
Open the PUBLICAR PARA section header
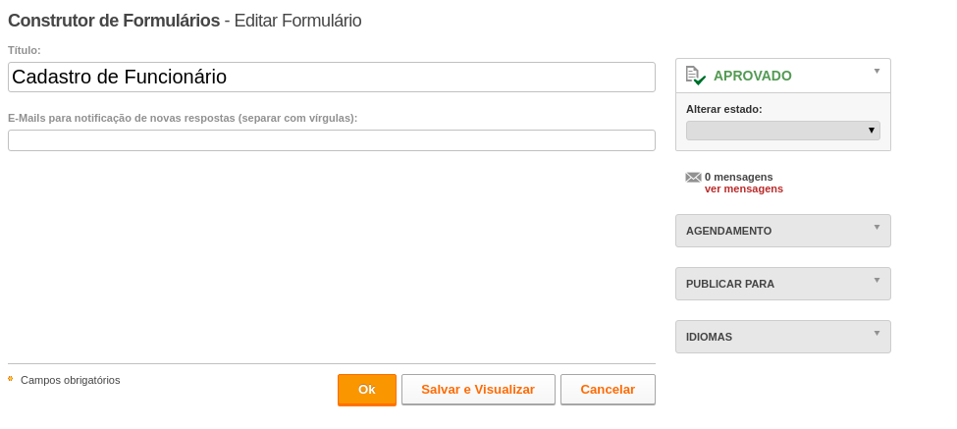(x=783, y=284)
